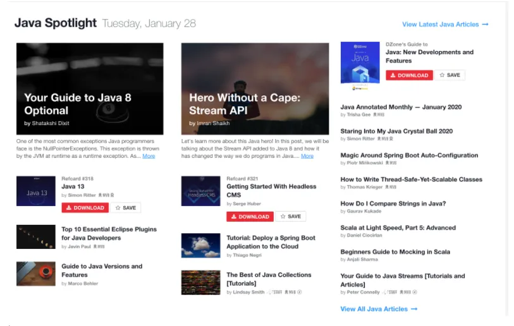Open the Headless CMS refcard thumbnail
Viewport: 514px width, 326px height.
[x=200, y=191]
